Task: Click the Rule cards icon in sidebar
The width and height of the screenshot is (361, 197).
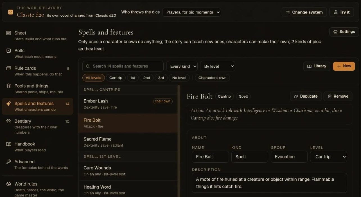Action: click(x=9, y=68)
